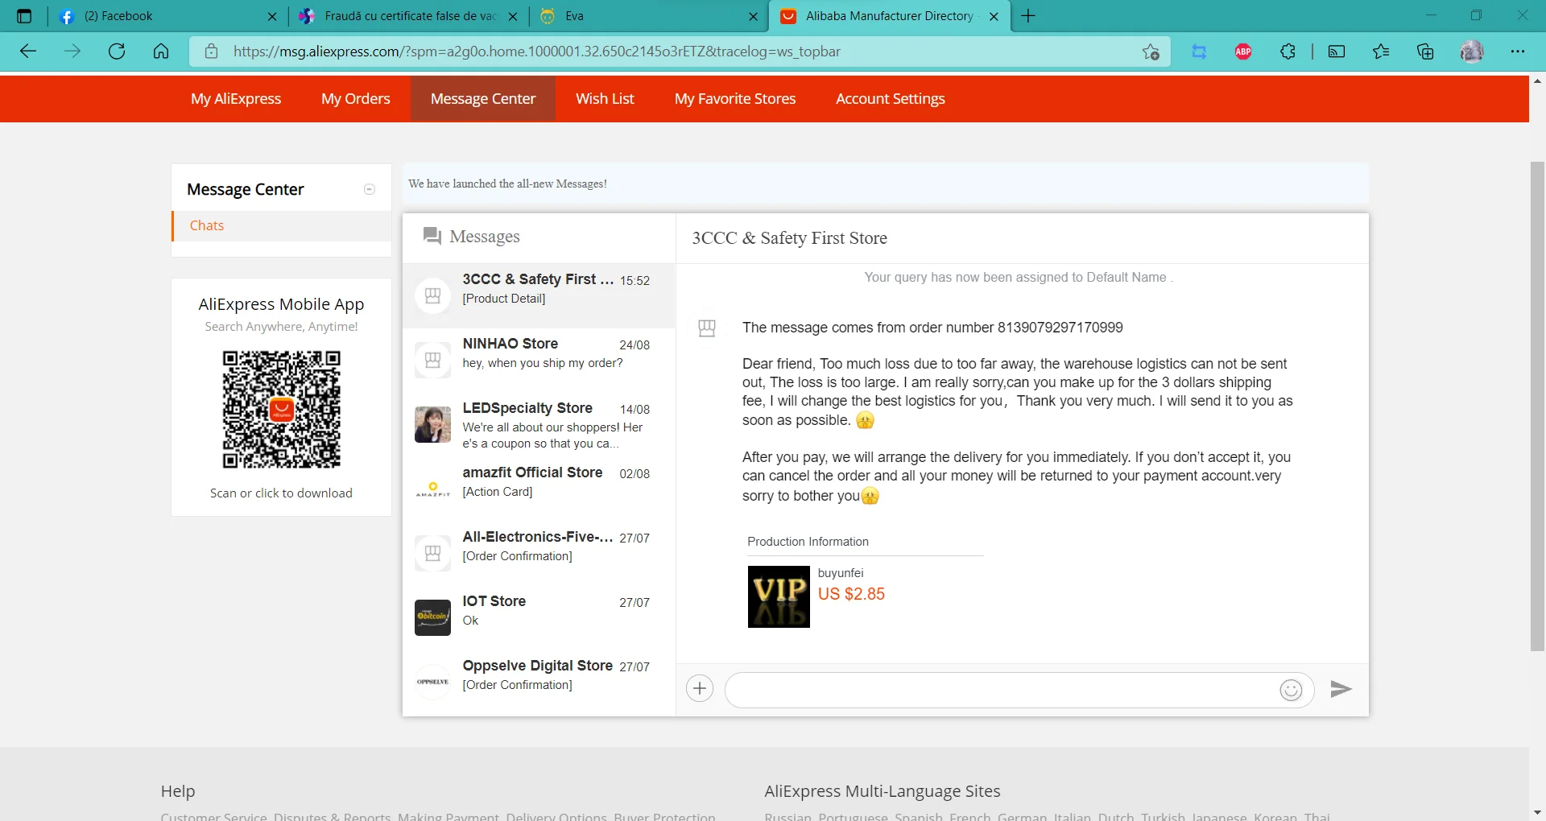Click the LEDSpecialty Store avatar
The image size is (1546, 821).
tap(432, 424)
